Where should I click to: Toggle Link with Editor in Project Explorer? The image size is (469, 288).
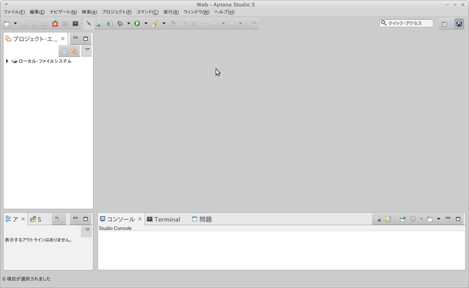point(75,51)
